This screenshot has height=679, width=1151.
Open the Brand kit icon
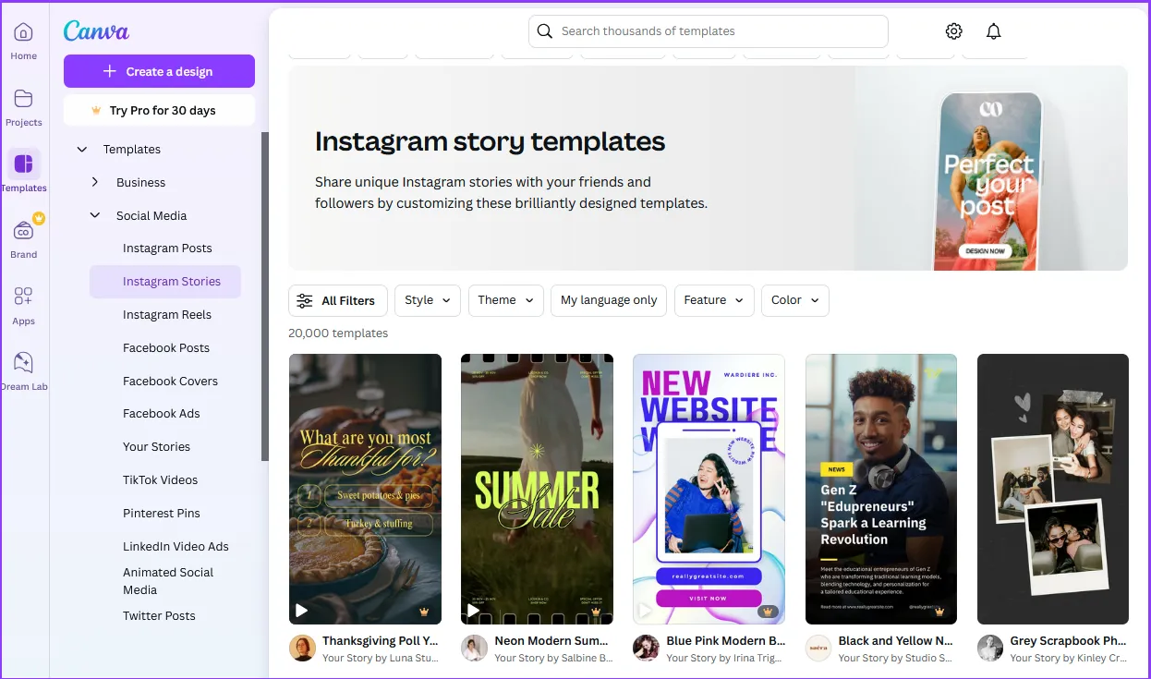click(24, 232)
